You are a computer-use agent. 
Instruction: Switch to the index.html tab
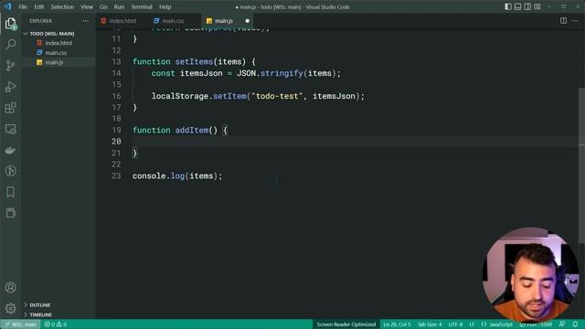click(122, 21)
